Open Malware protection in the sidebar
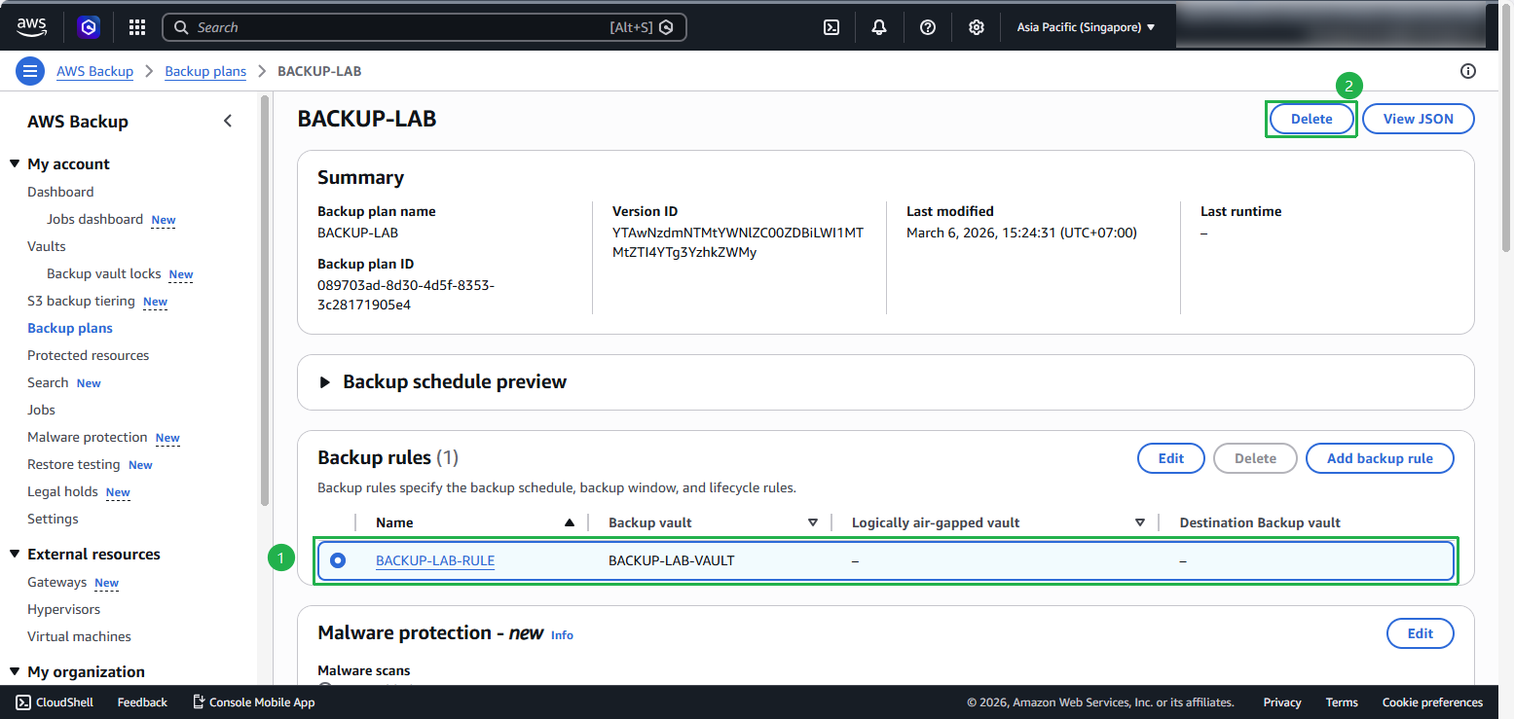The width and height of the screenshot is (1514, 719). pos(88,438)
